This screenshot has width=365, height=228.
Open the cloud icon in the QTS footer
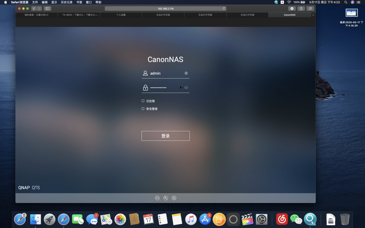point(157,198)
